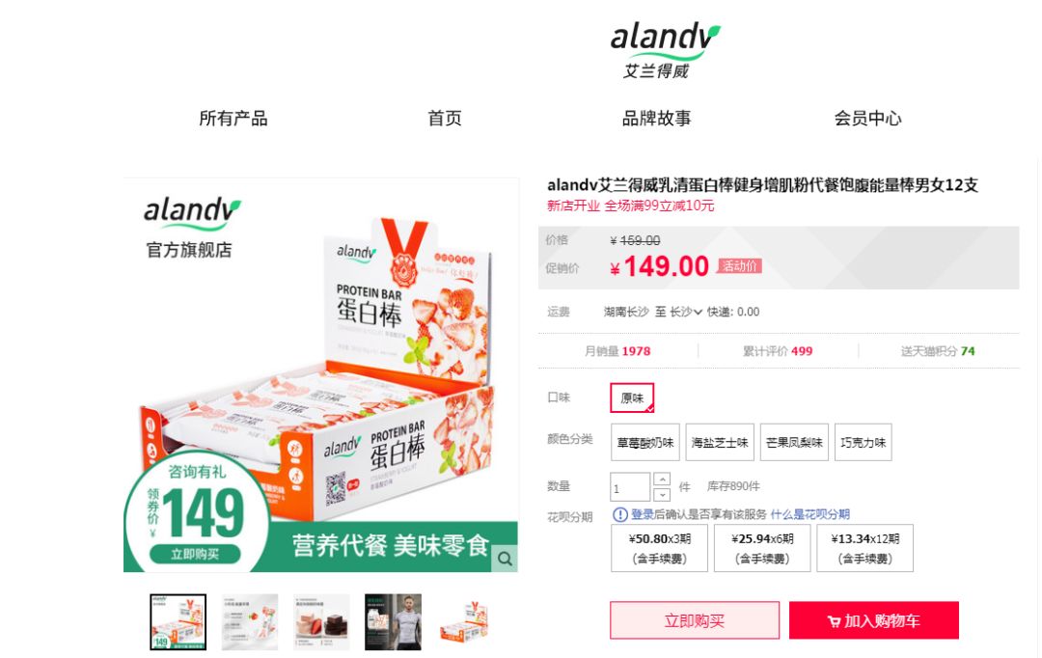The height and width of the screenshot is (658, 1042).
Task: Select the ¥50.80x3期 installment plan
Action: (x=659, y=548)
